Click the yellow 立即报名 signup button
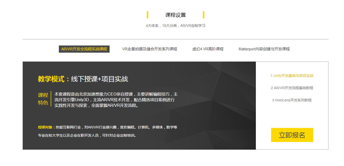Viewport: 344px width, 166px height. (x=292, y=135)
